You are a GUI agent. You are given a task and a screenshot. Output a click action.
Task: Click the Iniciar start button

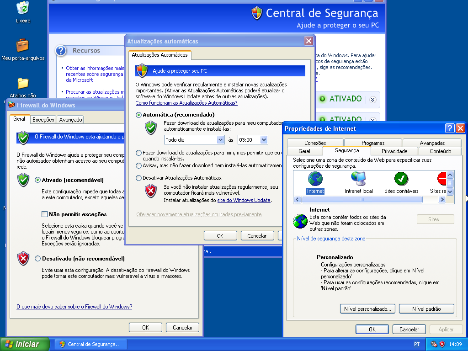[x=25, y=344]
